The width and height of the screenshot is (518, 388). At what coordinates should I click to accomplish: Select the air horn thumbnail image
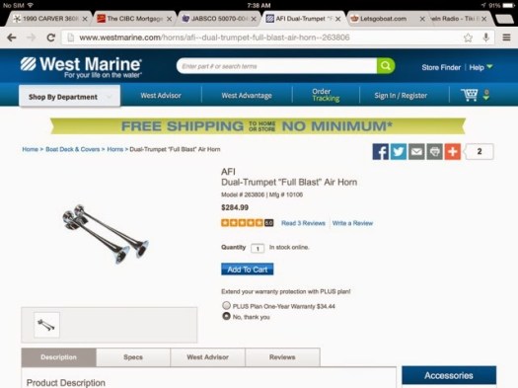tap(46, 325)
